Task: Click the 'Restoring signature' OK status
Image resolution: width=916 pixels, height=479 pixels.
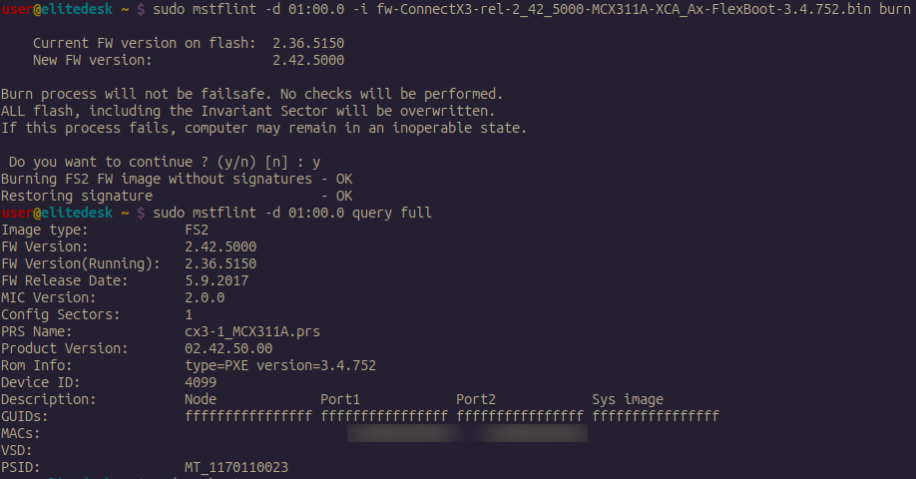Action: [344, 196]
